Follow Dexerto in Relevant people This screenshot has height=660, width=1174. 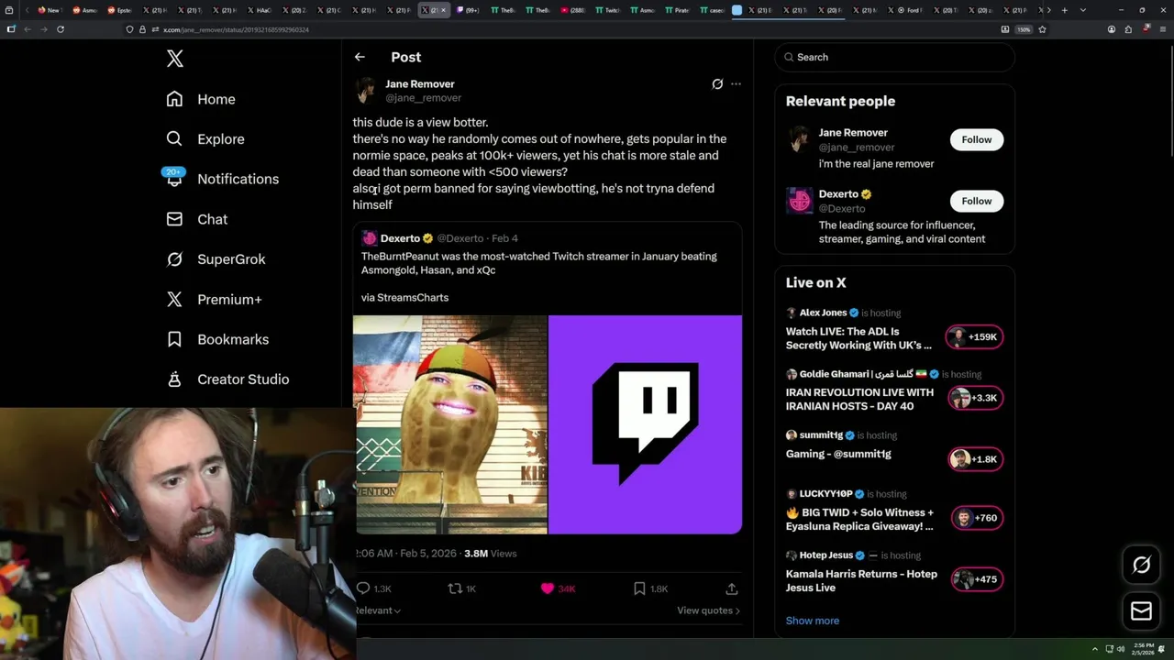(x=977, y=201)
